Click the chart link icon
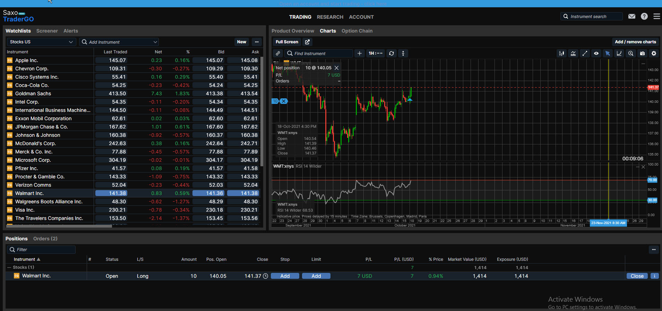662x311 pixels. click(x=278, y=53)
